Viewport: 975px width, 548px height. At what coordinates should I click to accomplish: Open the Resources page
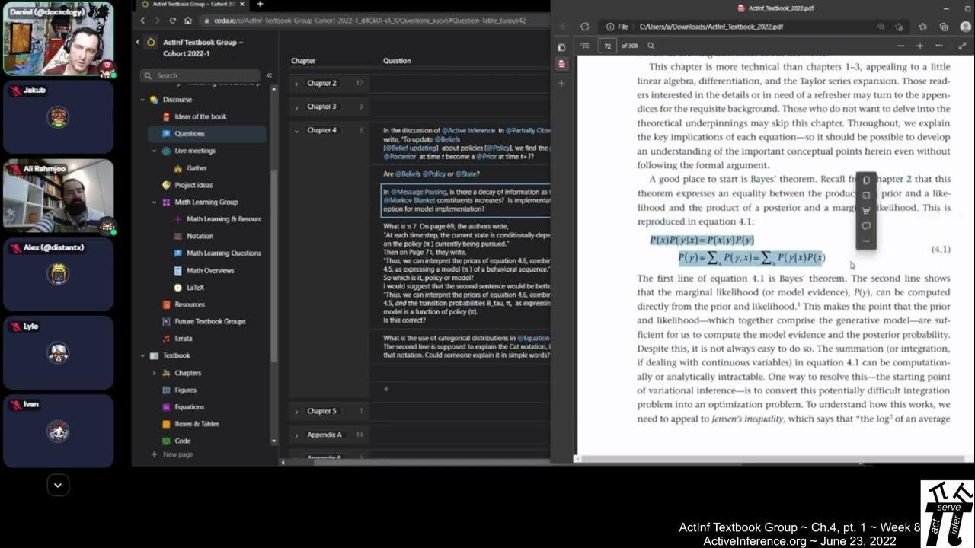[x=190, y=304]
